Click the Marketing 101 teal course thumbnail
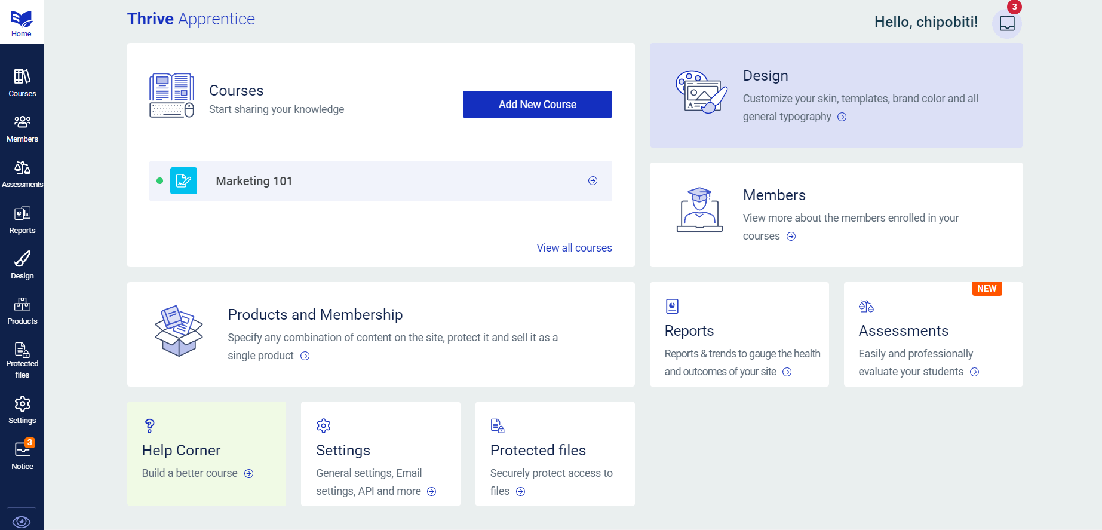 [183, 181]
